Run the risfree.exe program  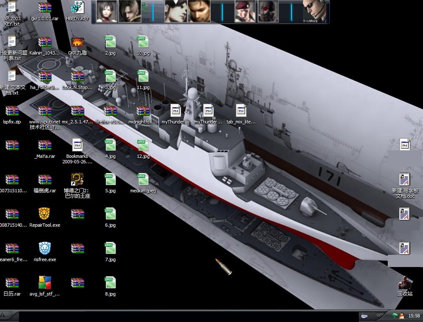pos(45,252)
